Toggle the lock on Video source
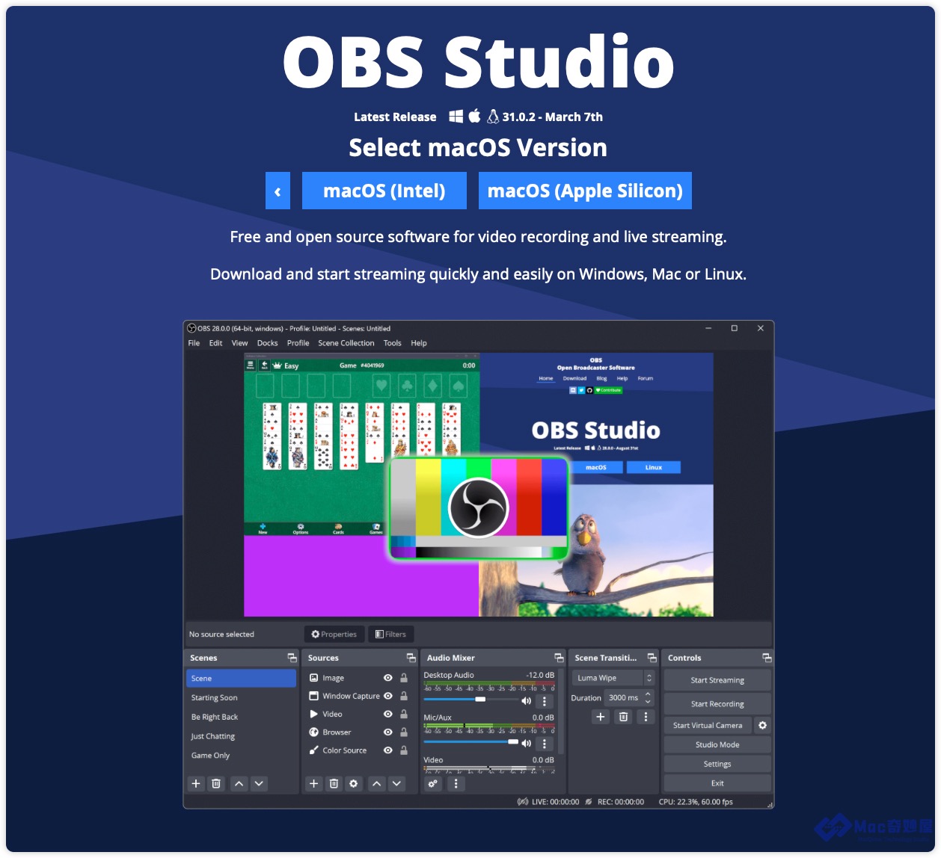The width and height of the screenshot is (941, 858). (404, 715)
